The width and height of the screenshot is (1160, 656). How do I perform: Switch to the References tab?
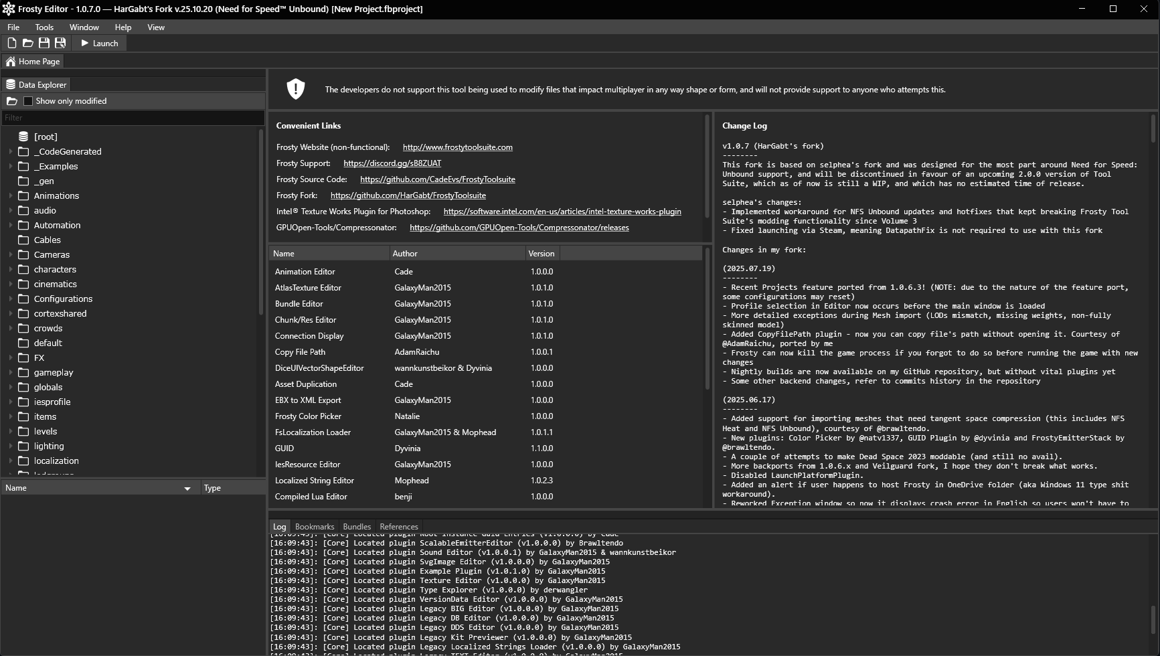pyautogui.click(x=399, y=527)
